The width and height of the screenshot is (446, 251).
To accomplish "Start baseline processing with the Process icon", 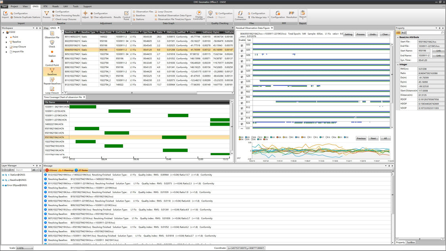I will pyautogui.click(x=46, y=15).
